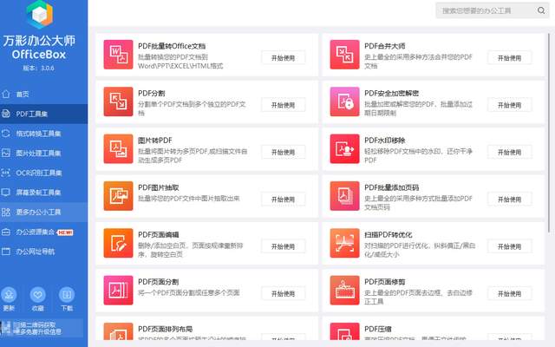This screenshot has width=555, height=347.
Task: Open 图片处理工具集 section
Action: [44, 154]
